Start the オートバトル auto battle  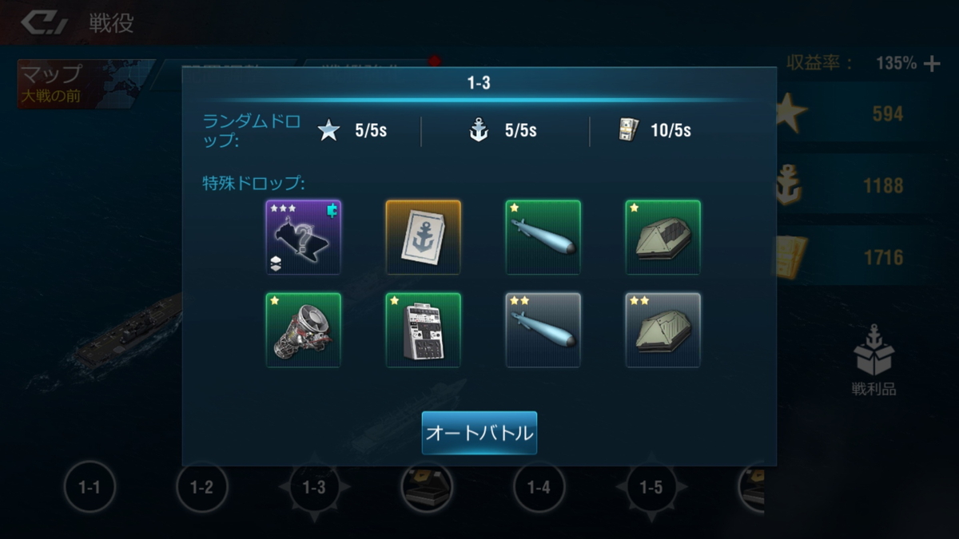479,433
